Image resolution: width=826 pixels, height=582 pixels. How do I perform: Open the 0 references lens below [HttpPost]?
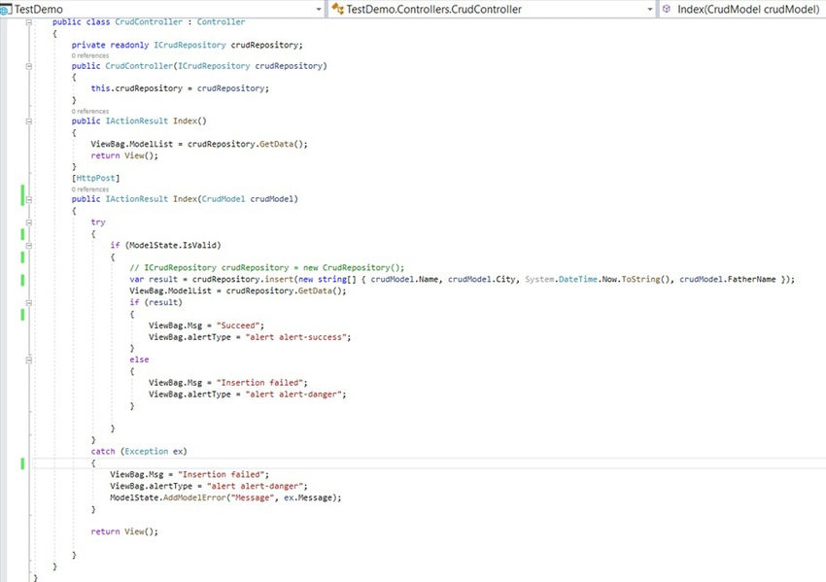[x=90, y=189]
